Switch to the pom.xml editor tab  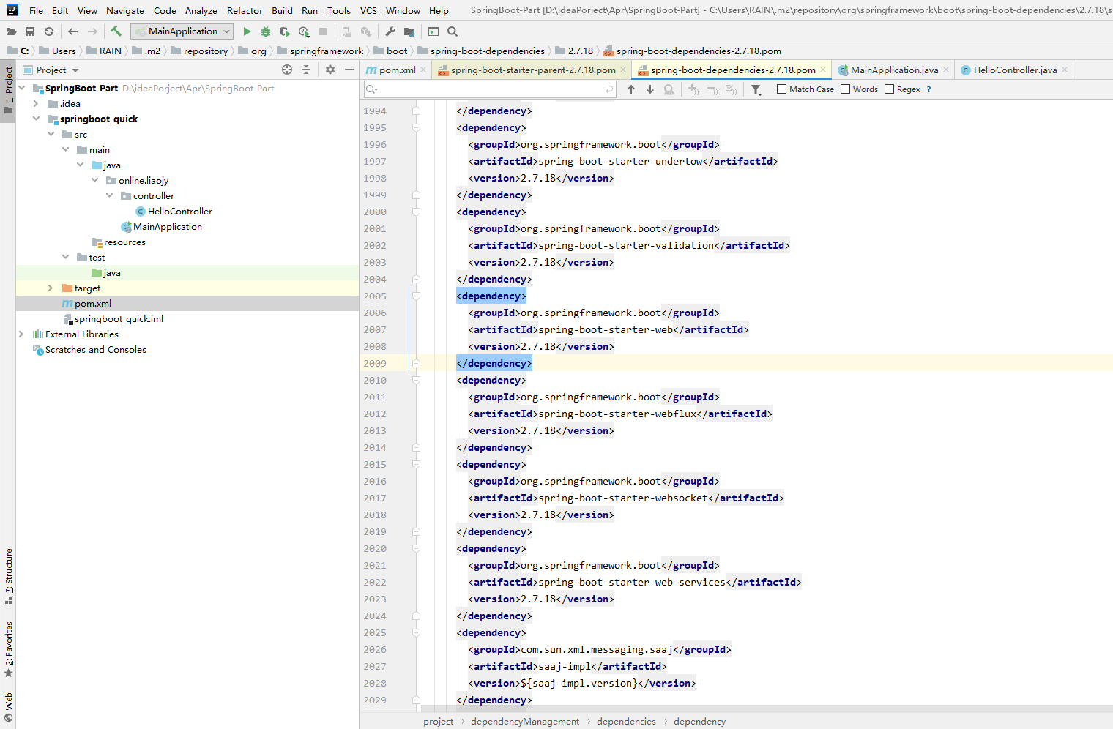[397, 70]
